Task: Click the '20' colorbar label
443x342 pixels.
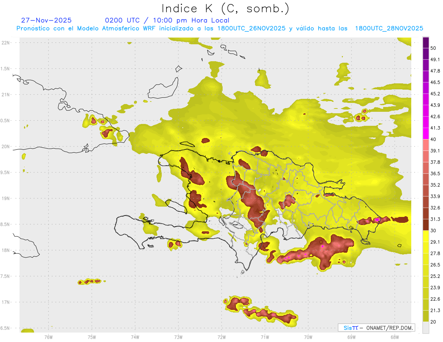Action: [433, 322]
